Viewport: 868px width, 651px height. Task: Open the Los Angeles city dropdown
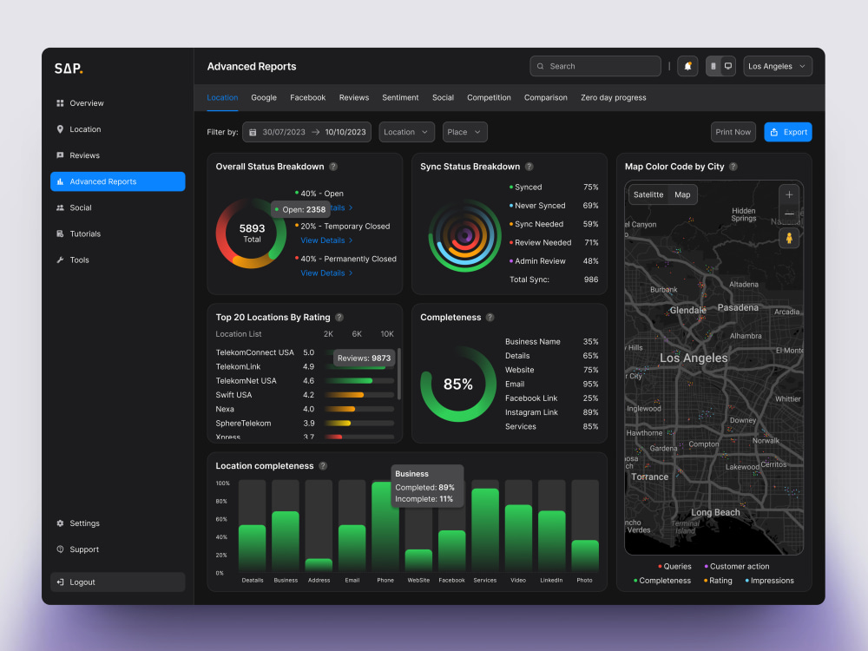pyautogui.click(x=777, y=66)
